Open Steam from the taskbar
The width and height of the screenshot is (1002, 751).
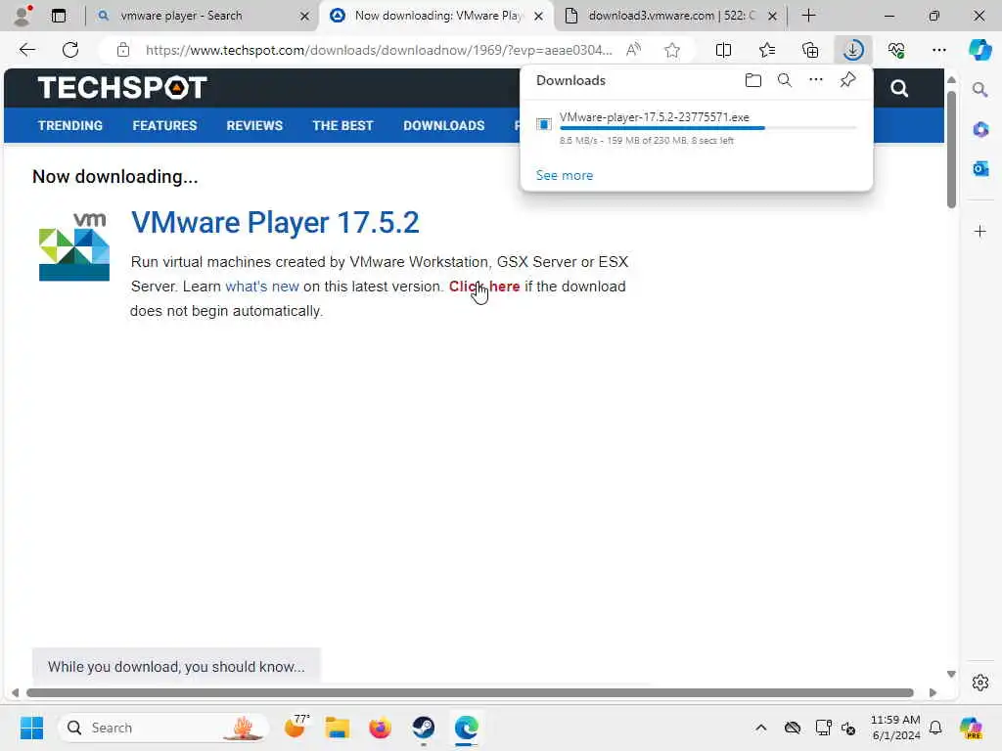click(423, 728)
